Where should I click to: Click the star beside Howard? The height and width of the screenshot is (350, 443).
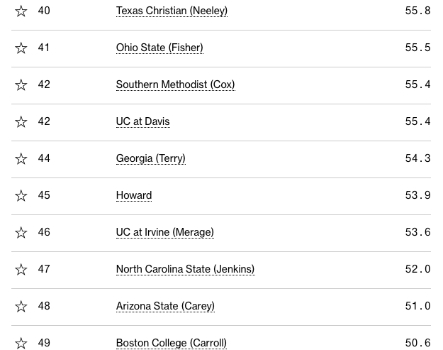pyautogui.click(x=21, y=196)
